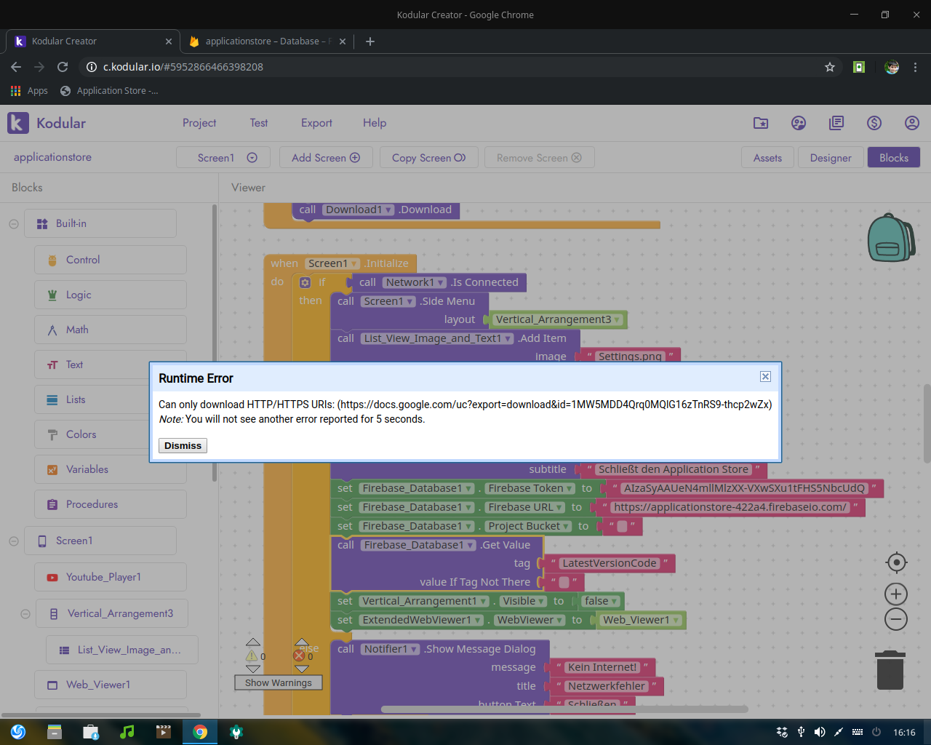Viewport: 931px width, 745px height.
Task: Dismiss the Runtime Error dialog
Action: [183, 446]
